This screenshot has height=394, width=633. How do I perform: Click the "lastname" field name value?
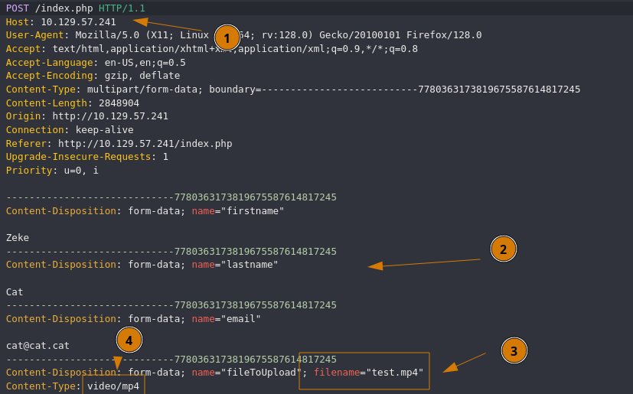coord(250,265)
